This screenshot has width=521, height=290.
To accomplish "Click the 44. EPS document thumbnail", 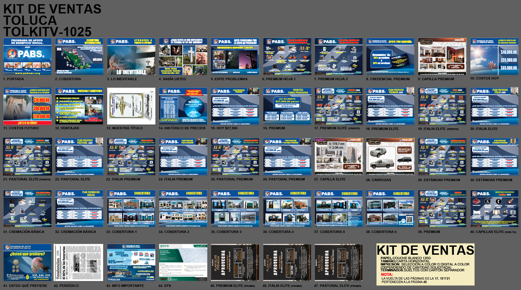I will tap(183, 262).
